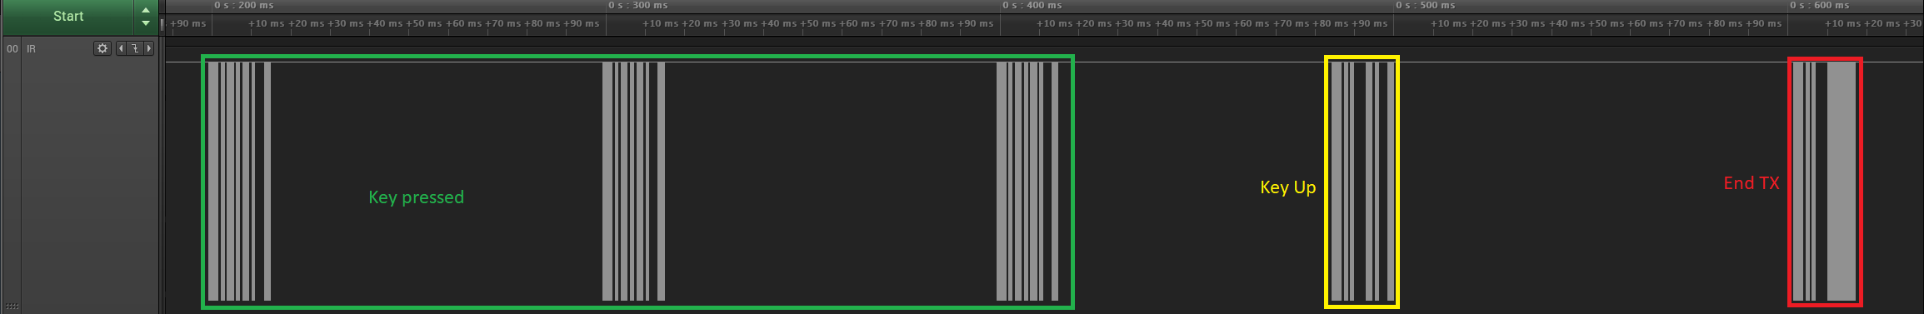Viewport: 1924px width, 314px height.
Task: Increase capture setting with up arrow
Action: pos(146,10)
